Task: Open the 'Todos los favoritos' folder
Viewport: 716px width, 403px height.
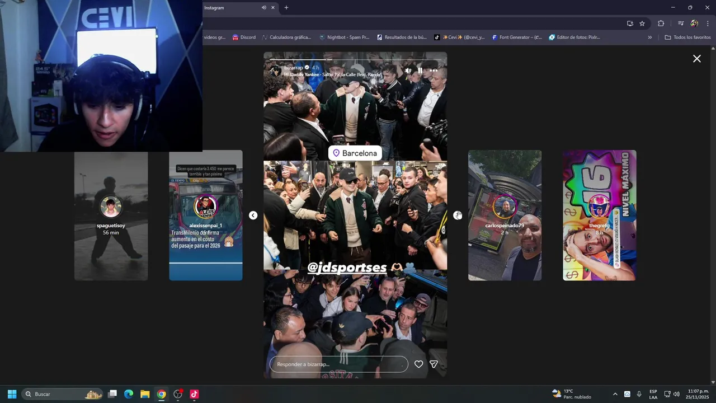Action: 687,38
